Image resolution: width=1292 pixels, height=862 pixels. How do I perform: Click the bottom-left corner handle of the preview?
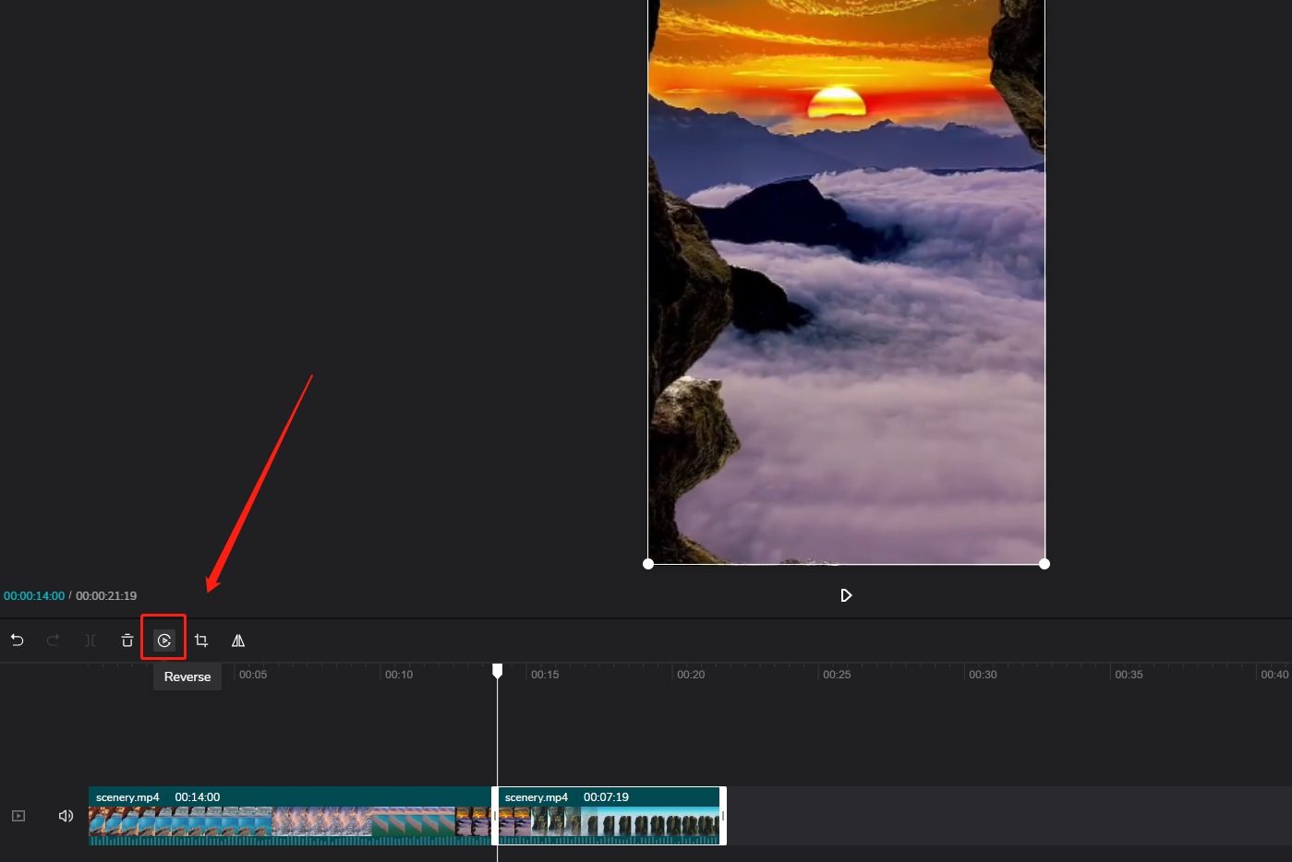tap(648, 563)
